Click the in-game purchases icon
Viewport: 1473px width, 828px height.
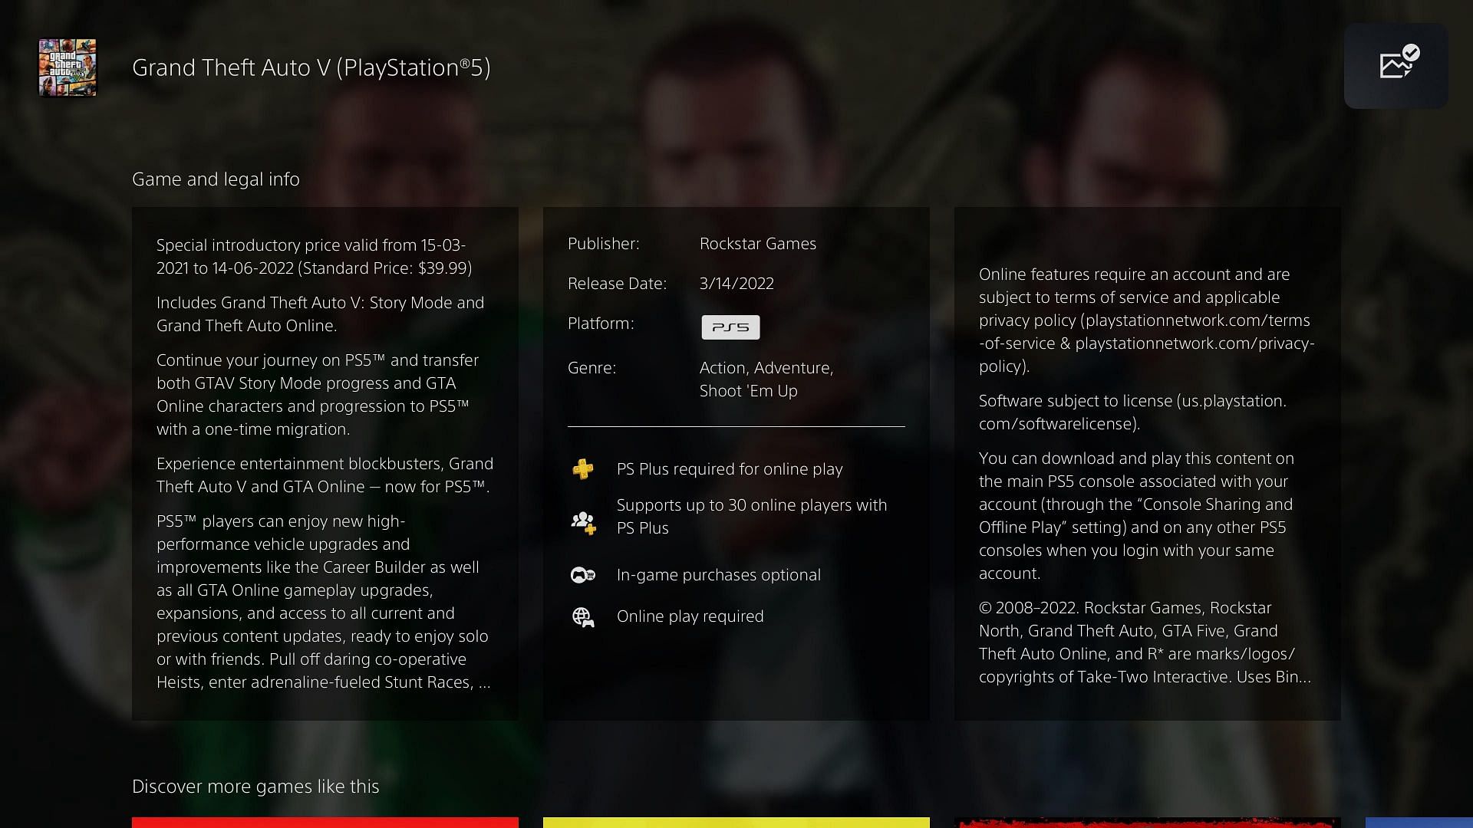tap(583, 574)
